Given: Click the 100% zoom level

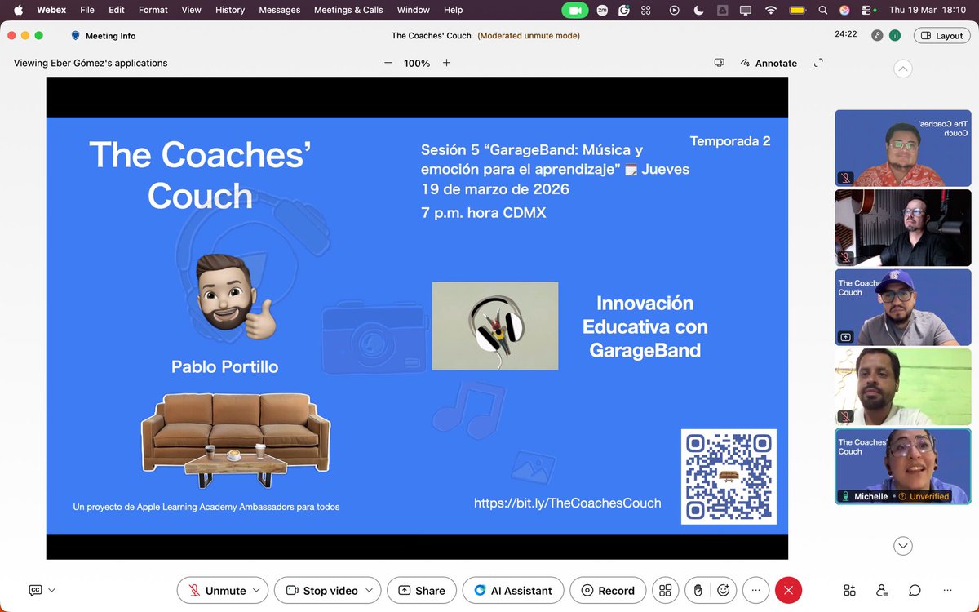Looking at the screenshot, I should pyautogui.click(x=417, y=63).
